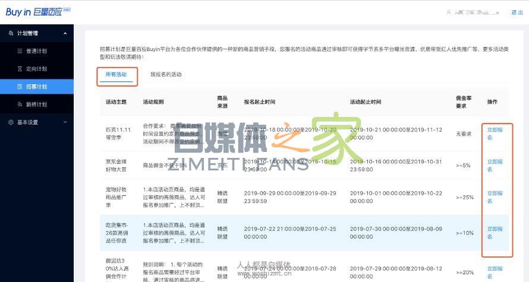Open 普通计划 in sidebar
The width and height of the screenshot is (529, 282).
pyautogui.click(x=37, y=51)
